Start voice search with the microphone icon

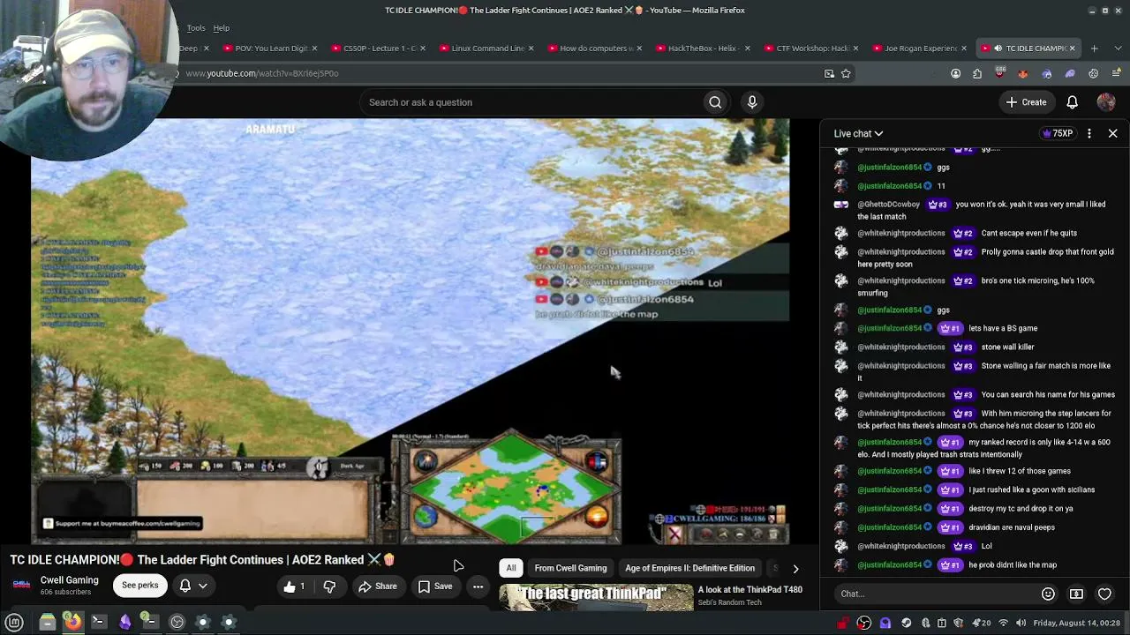752,102
